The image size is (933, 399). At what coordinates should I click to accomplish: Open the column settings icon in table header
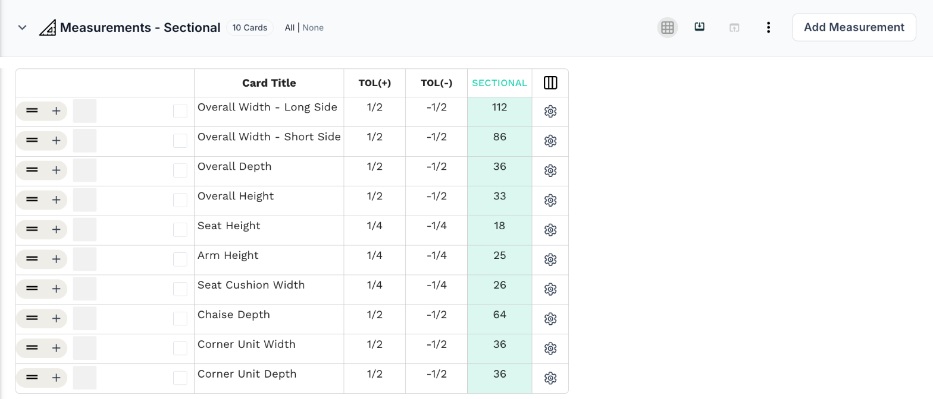coord(550,83)
